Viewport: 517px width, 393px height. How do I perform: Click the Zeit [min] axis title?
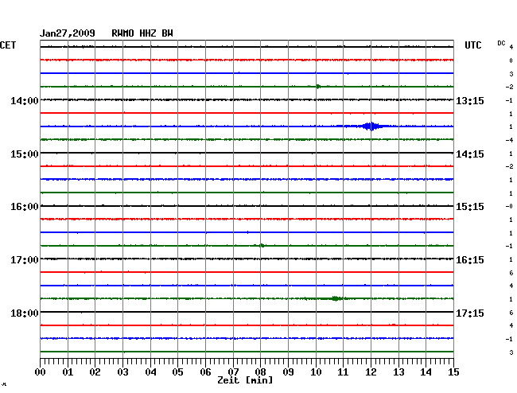[x=245, y=380]
